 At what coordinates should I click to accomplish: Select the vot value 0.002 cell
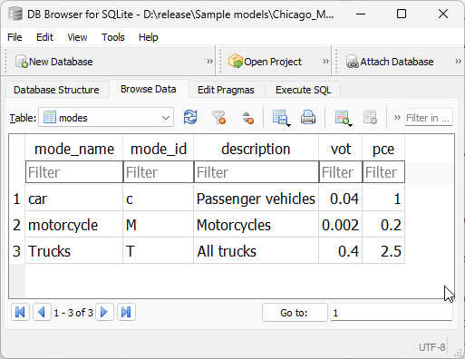pos(341,225)
